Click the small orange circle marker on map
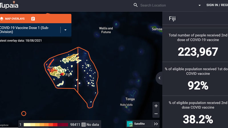 coord(24,113)
